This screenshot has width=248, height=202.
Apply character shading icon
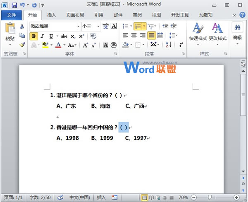point(105,45)
